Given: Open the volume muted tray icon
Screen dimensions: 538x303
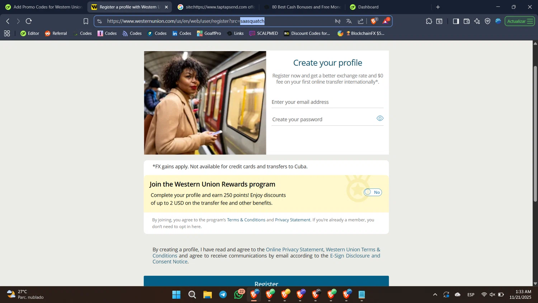Looking at the screenshot, I should [492, 295].
